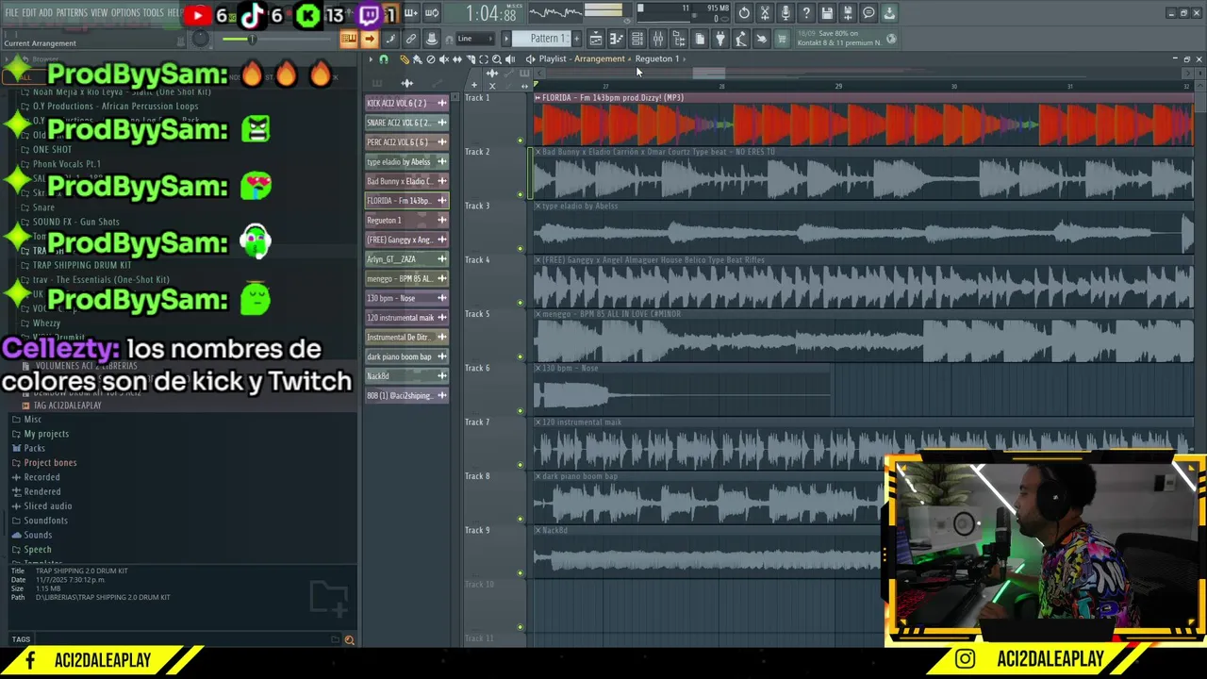
Task: Select the Nack8d clip in picker
Action: point(407,376)
